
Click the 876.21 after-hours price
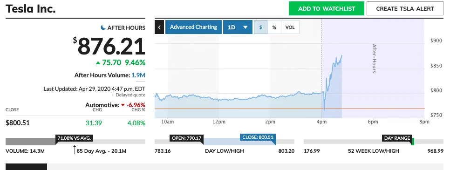[x=111, y=47]
